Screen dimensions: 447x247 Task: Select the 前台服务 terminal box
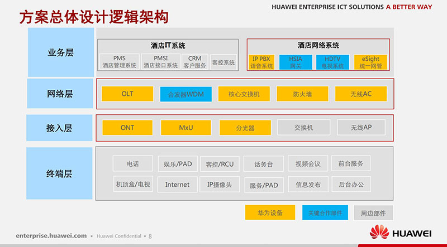coord(351,163)
